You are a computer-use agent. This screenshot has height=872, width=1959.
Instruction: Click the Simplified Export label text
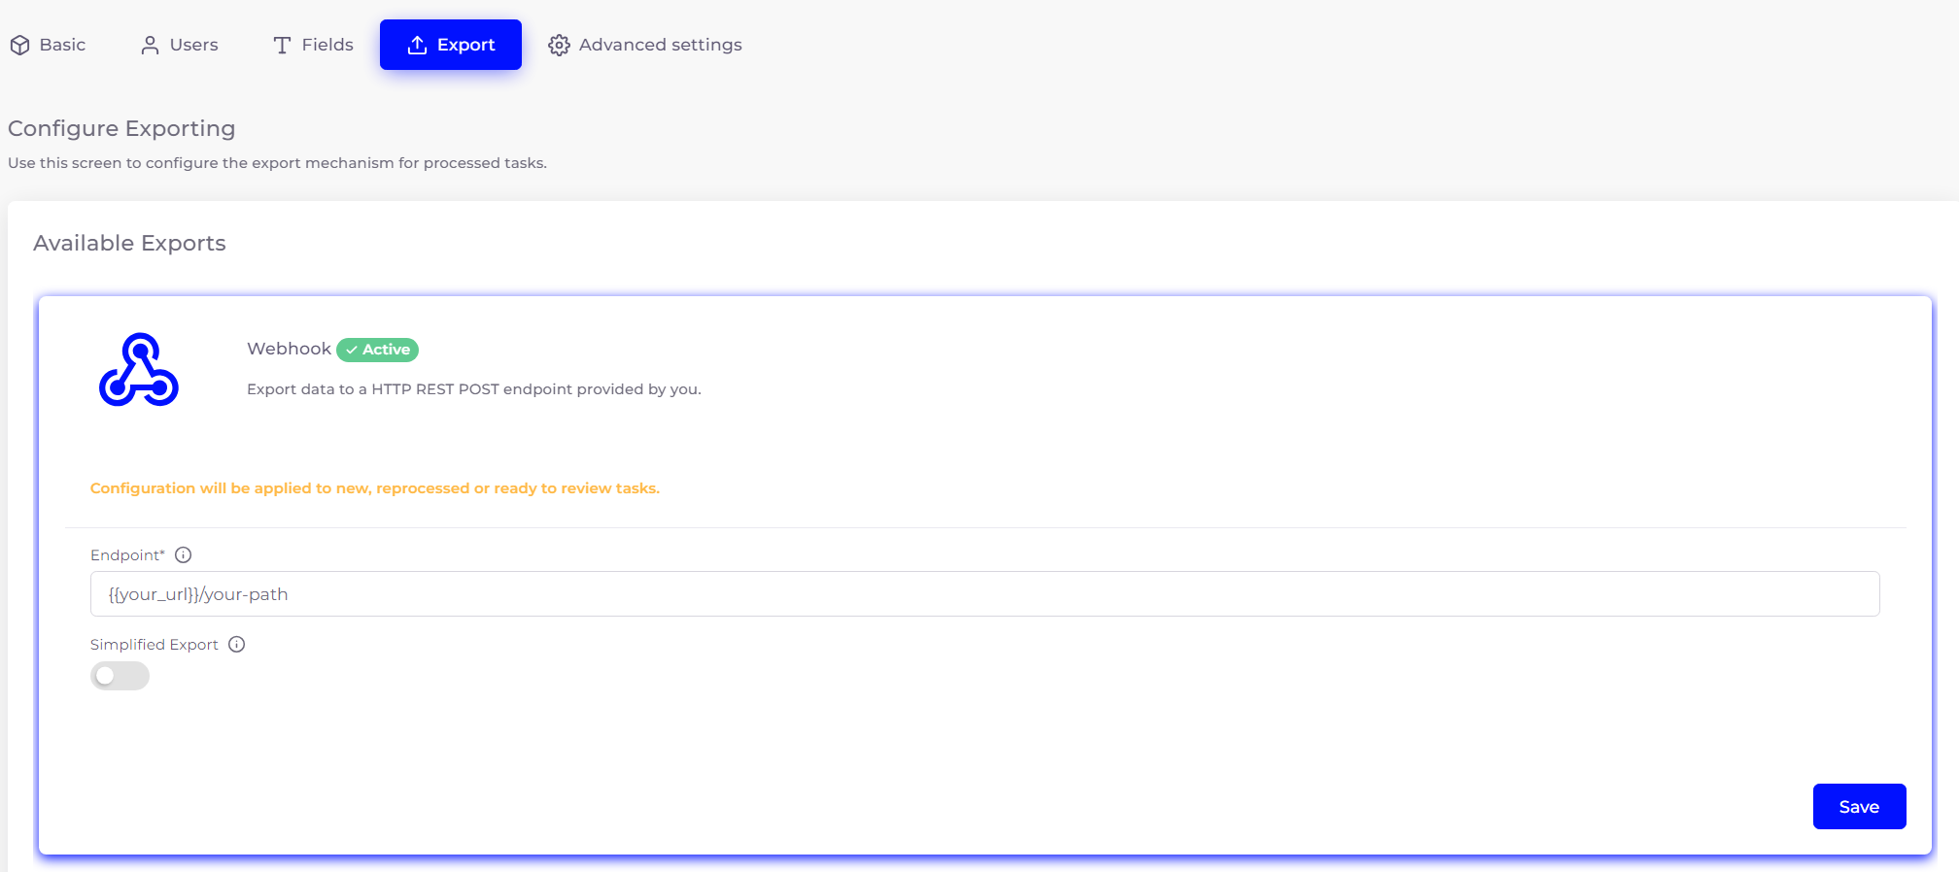[x=154, y=645]
